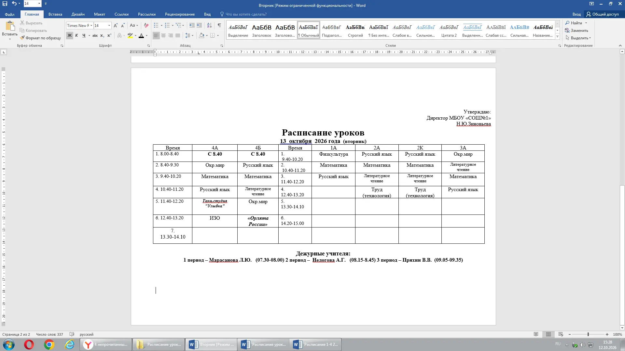Open Opera browser from the taskbar

[x=29, y=344]
